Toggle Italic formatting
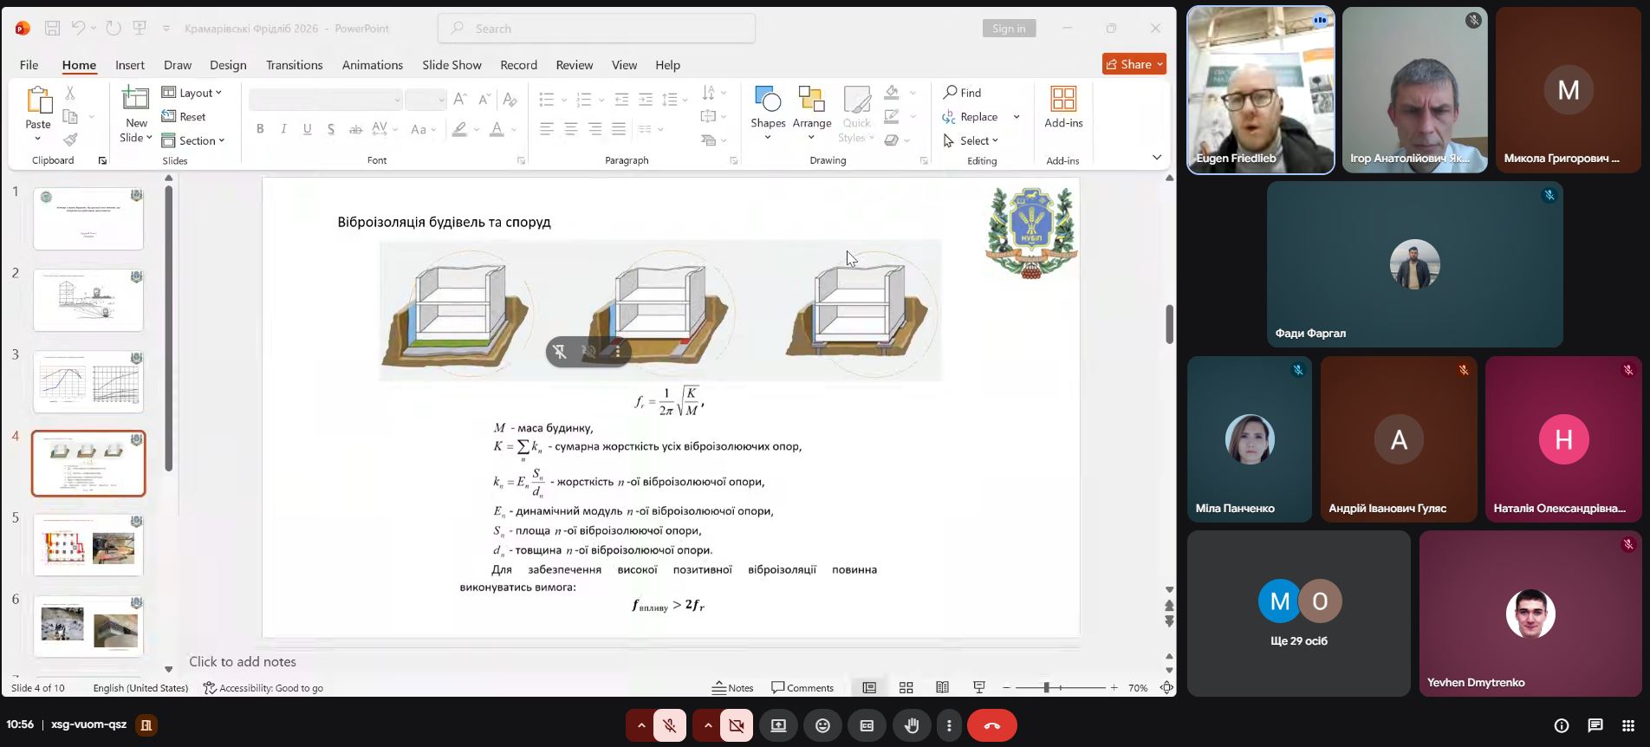This screenshot has height=747, width=1650. [x=283, y=129]
